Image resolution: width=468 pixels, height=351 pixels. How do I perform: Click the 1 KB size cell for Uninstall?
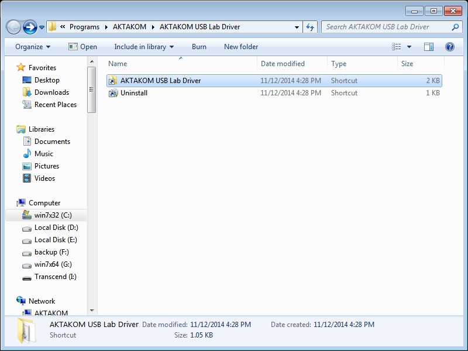pos(433,93)
